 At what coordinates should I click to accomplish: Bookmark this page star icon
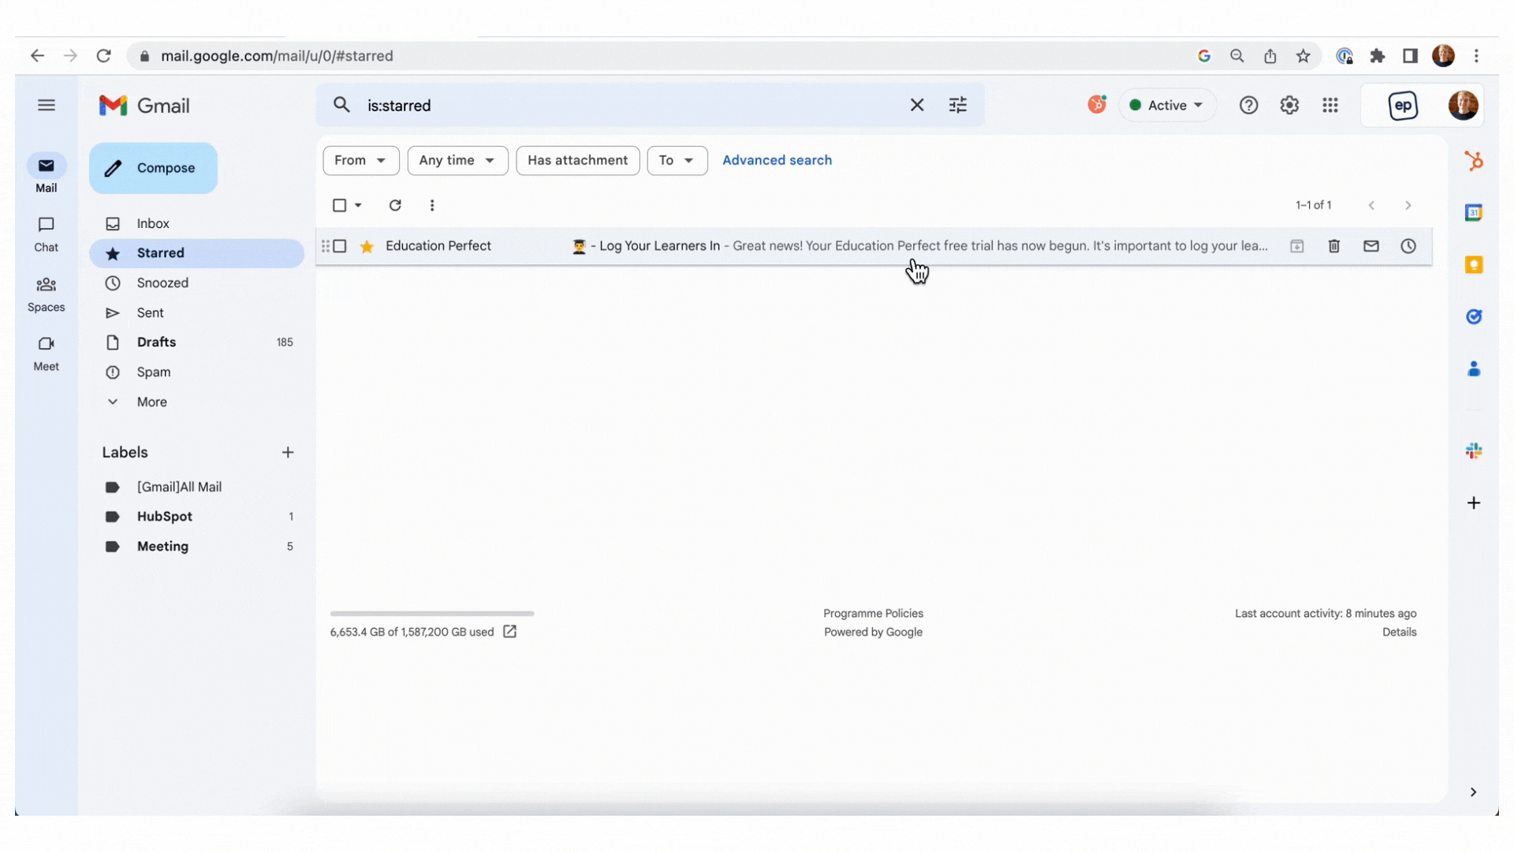pos(1303,56)
